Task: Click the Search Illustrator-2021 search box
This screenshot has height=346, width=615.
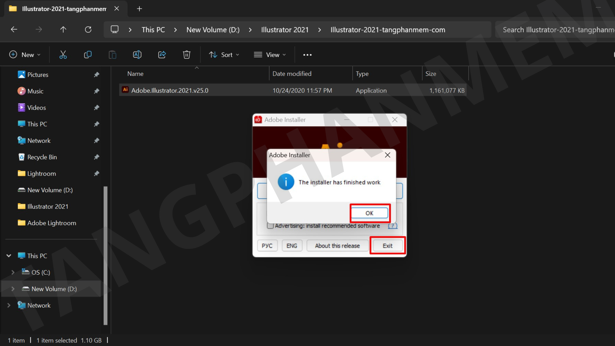Action: (555, 30)
